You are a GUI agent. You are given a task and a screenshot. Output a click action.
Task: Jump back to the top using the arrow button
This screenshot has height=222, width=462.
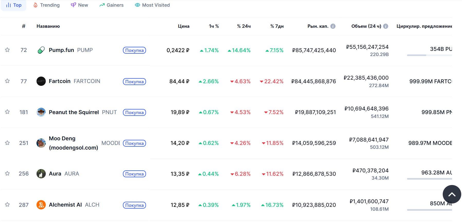point(452,194)
